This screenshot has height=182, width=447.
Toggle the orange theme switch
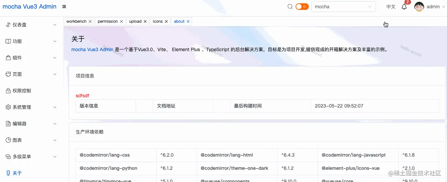[302, 7]
